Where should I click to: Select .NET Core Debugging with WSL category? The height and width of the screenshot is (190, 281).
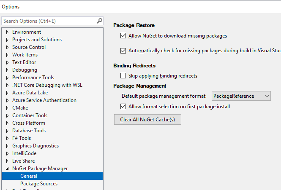47,85
